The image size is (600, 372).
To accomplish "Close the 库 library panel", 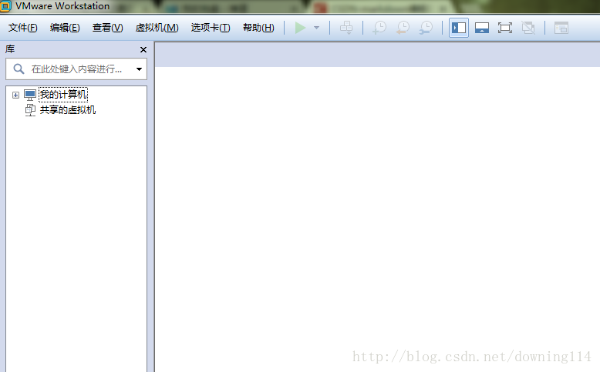I will click(x=143, y=50).
